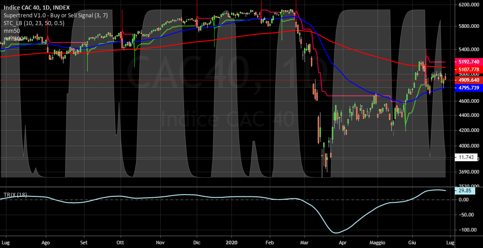Click the Dic month on the time axis

click(197, 243)
